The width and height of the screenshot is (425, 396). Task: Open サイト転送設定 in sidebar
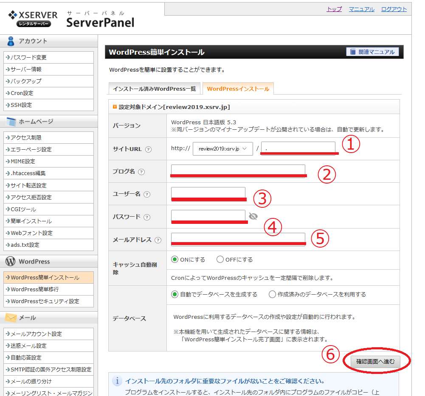[48, 185]
